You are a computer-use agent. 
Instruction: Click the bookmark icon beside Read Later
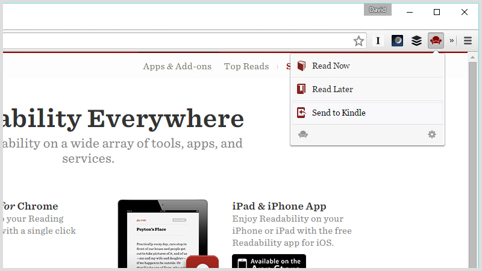click(301, 89)
